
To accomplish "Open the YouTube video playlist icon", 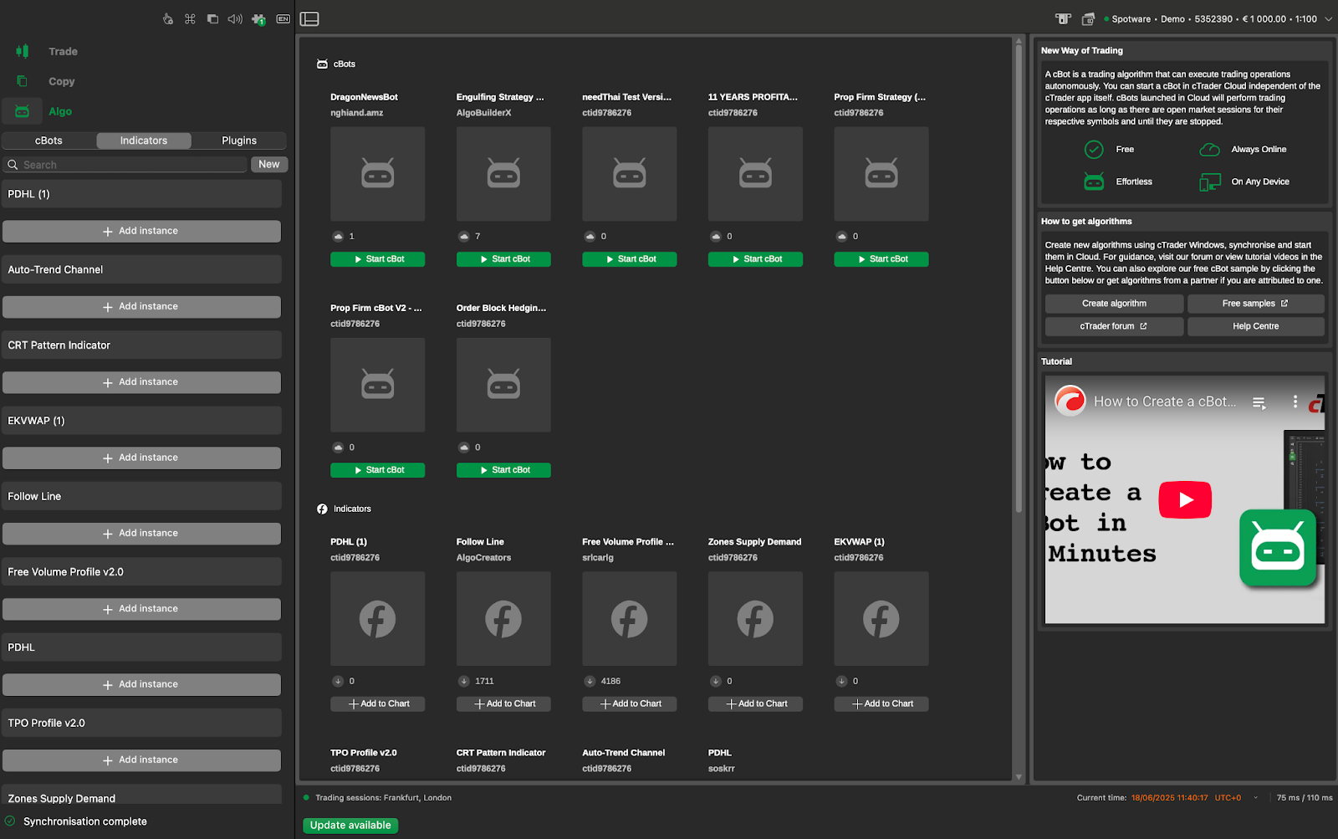I will point(1259,402).
